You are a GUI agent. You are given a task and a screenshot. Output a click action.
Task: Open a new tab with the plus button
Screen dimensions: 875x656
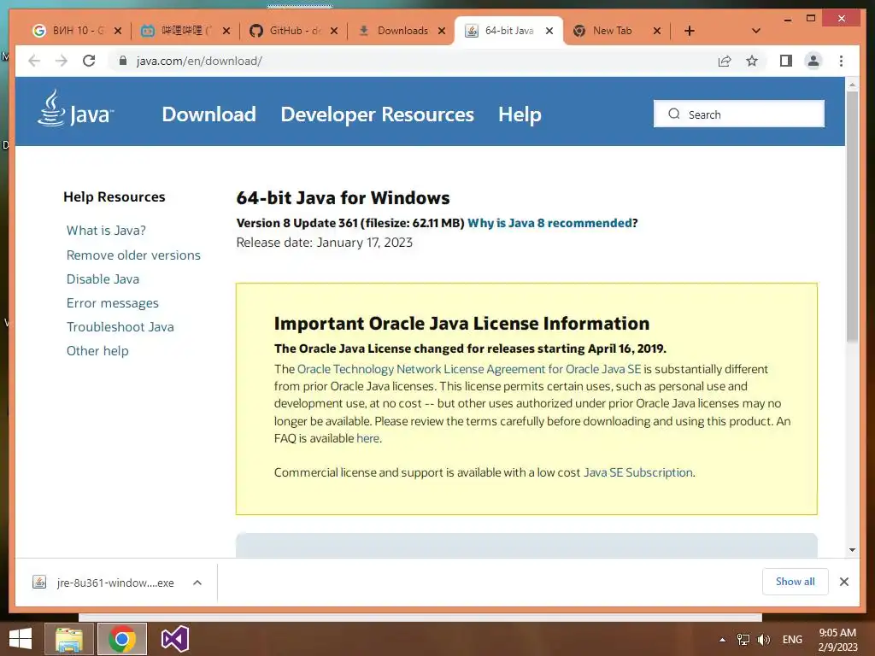[x=690, y=31]
